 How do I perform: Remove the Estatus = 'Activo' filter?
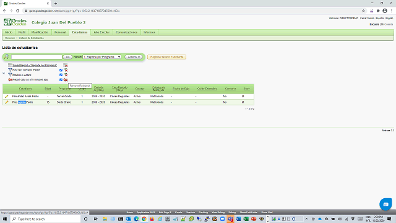pyautogui.click(x=66, y=75)
